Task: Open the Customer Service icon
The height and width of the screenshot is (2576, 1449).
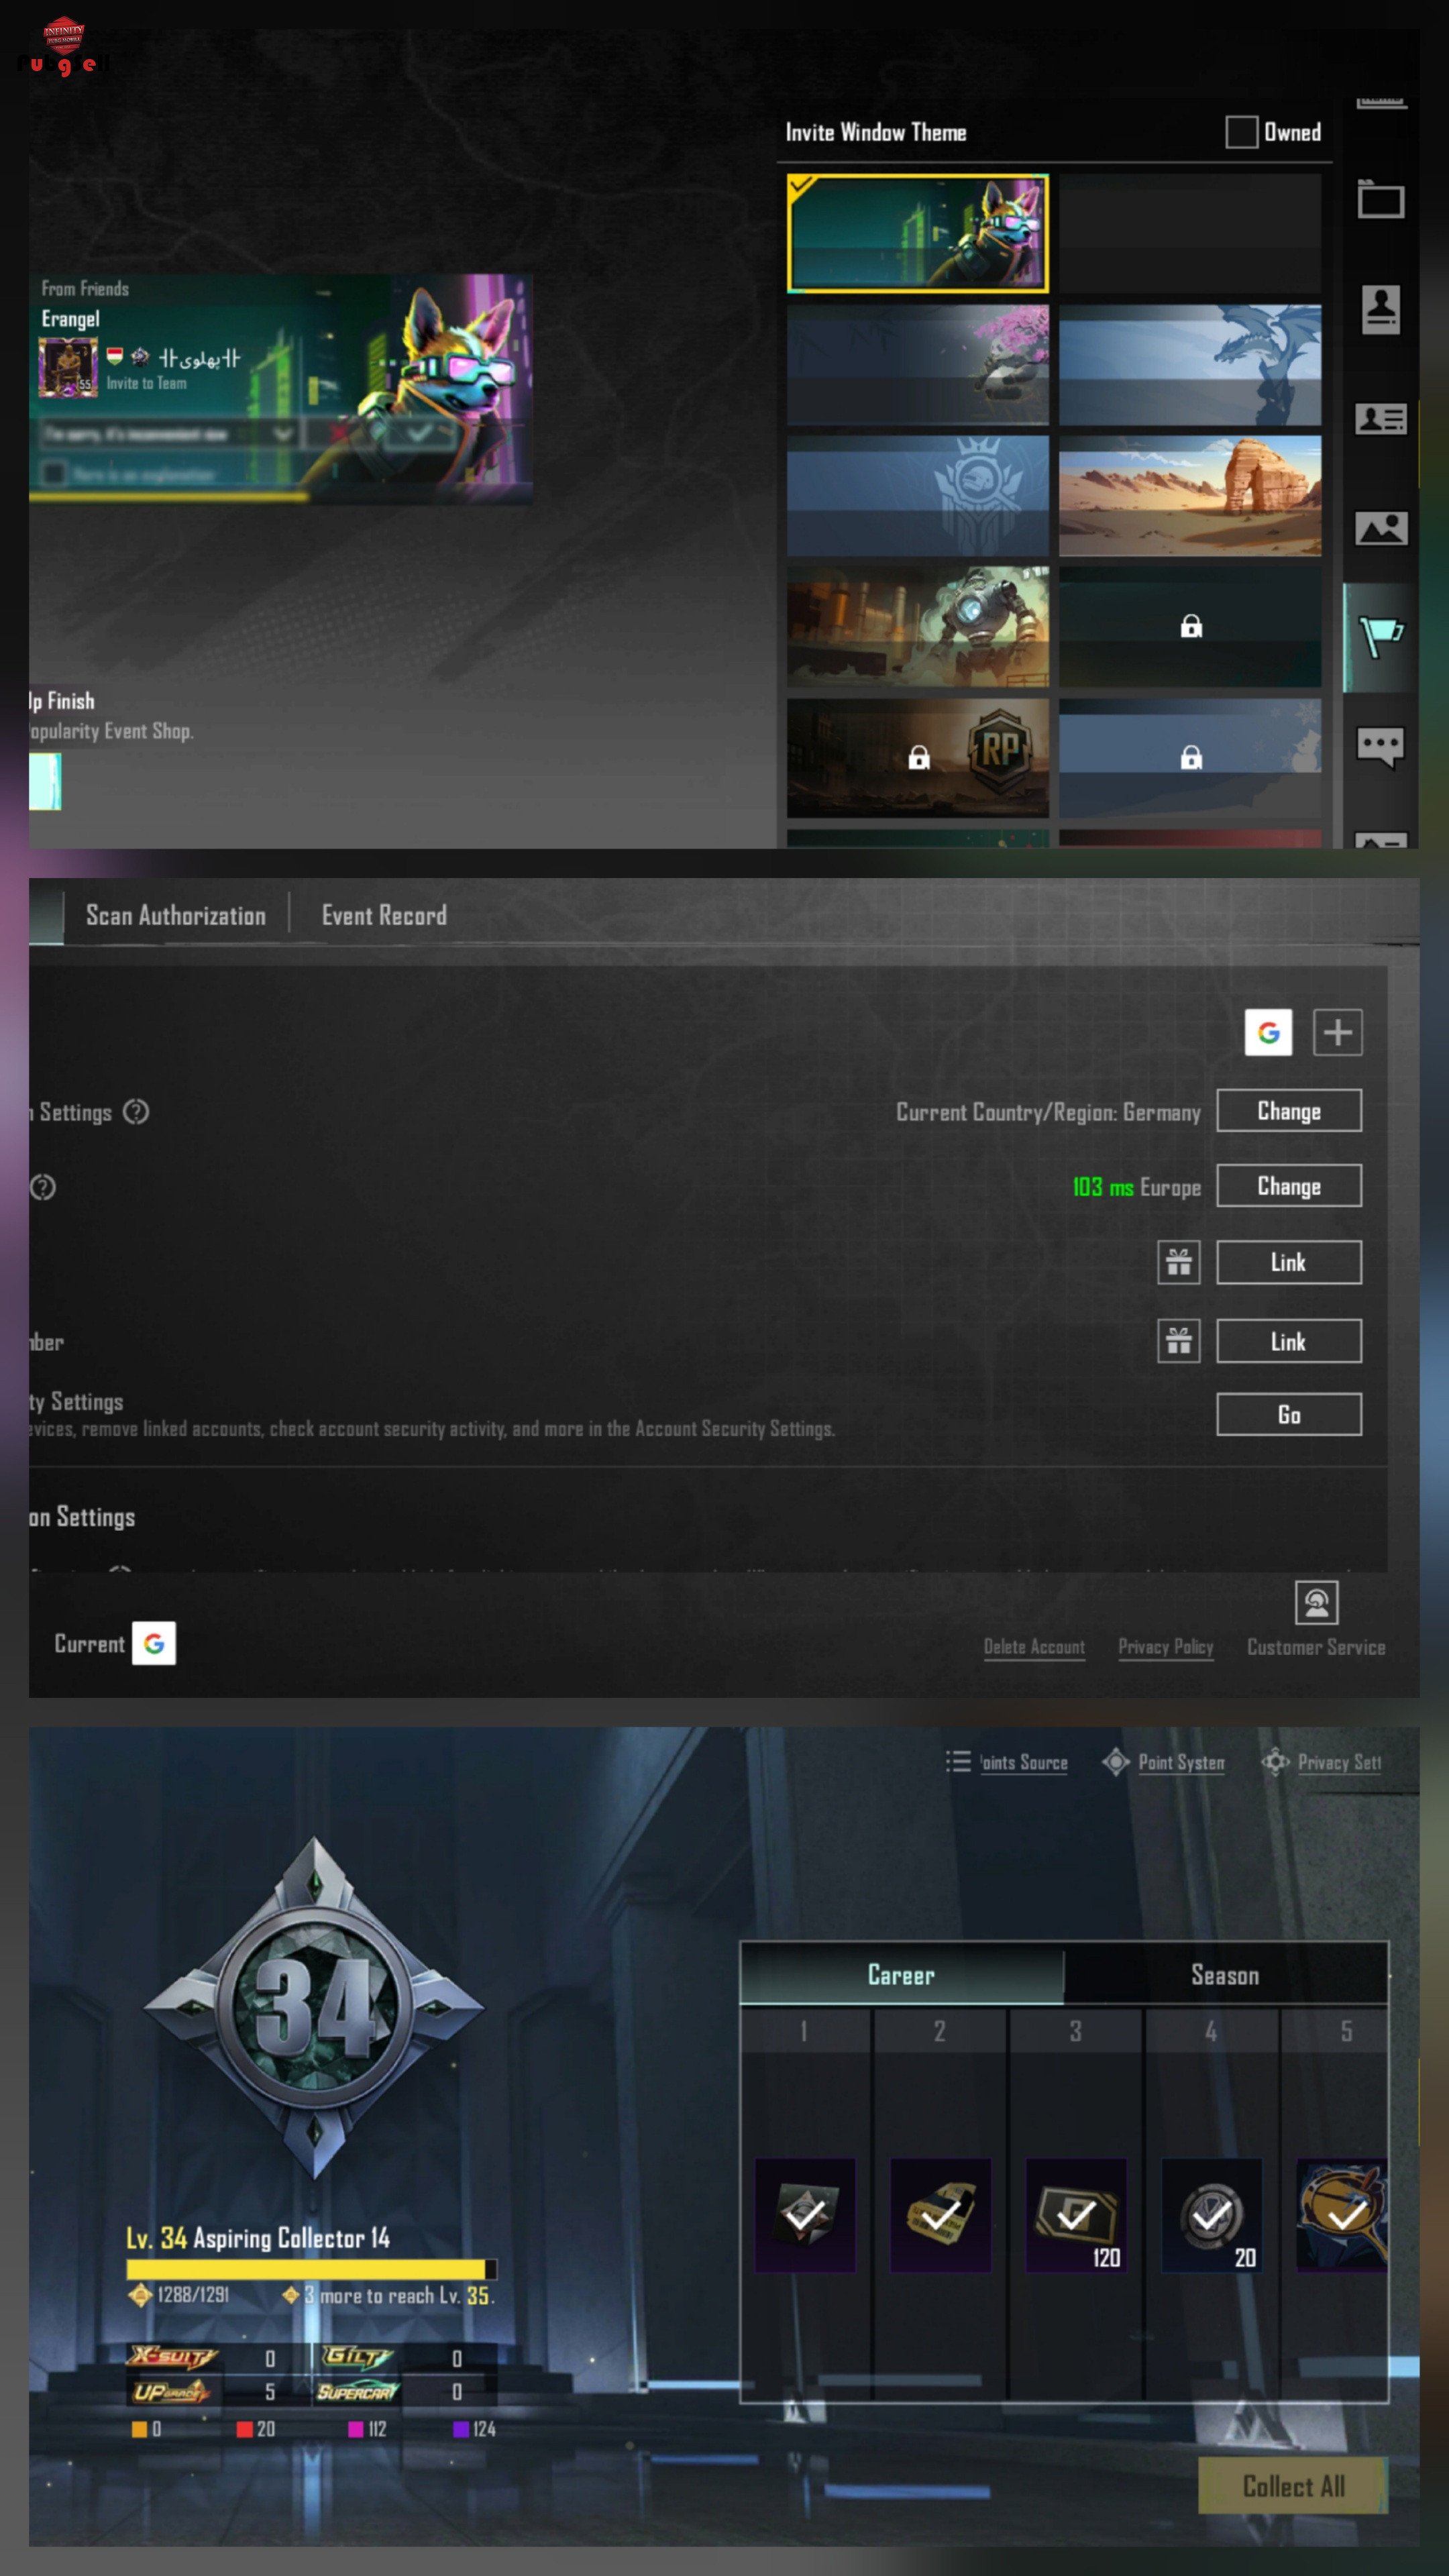Action: [x=1316, y=1603]
